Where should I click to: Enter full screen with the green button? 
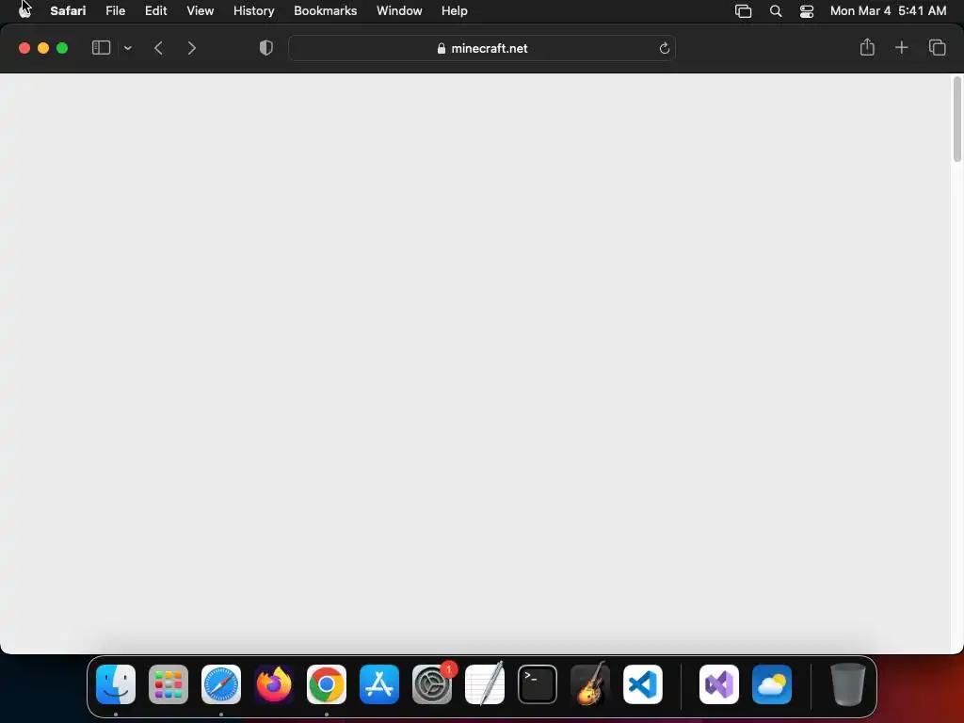(62, 48)
